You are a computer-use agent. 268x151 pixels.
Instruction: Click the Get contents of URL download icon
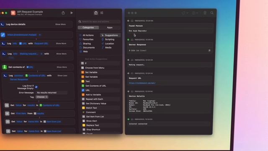click(5, 67)
